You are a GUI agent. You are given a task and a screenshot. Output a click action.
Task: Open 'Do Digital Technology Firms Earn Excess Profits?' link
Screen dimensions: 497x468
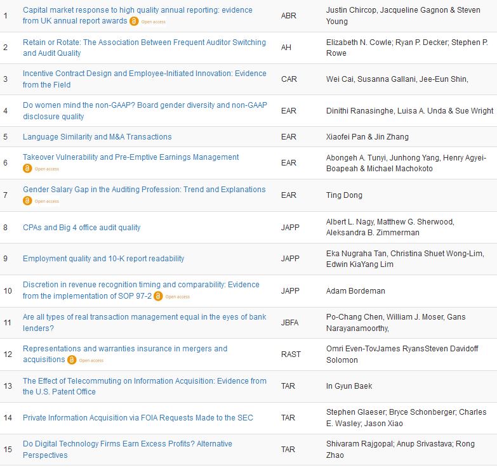(128, 450)
